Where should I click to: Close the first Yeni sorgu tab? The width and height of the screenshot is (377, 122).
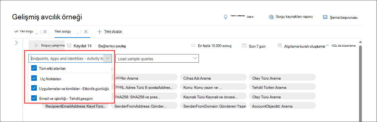(x=45, y=31)
